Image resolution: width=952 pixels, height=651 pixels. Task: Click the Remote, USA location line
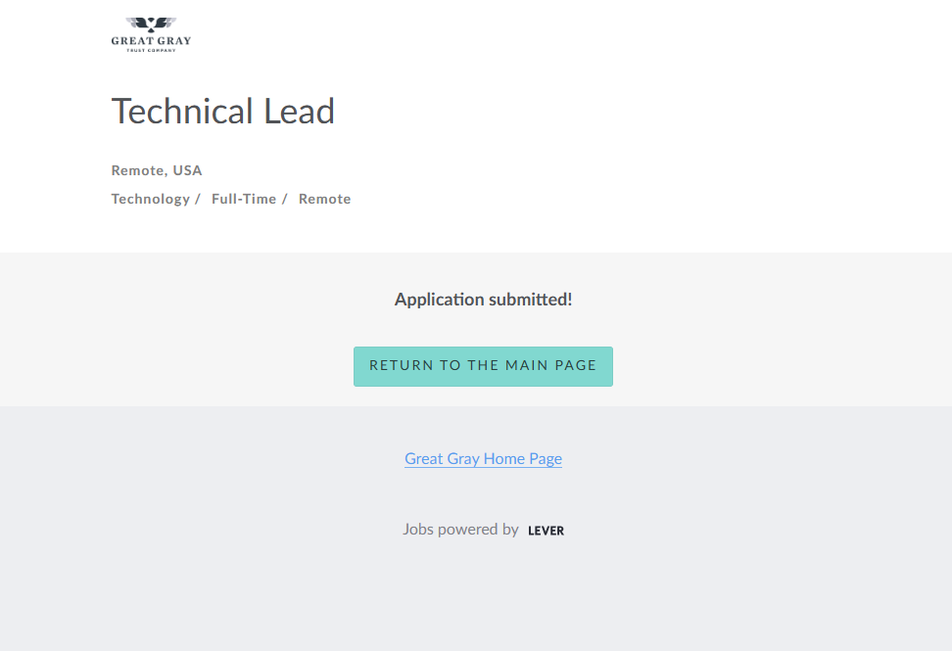point(157,170)
